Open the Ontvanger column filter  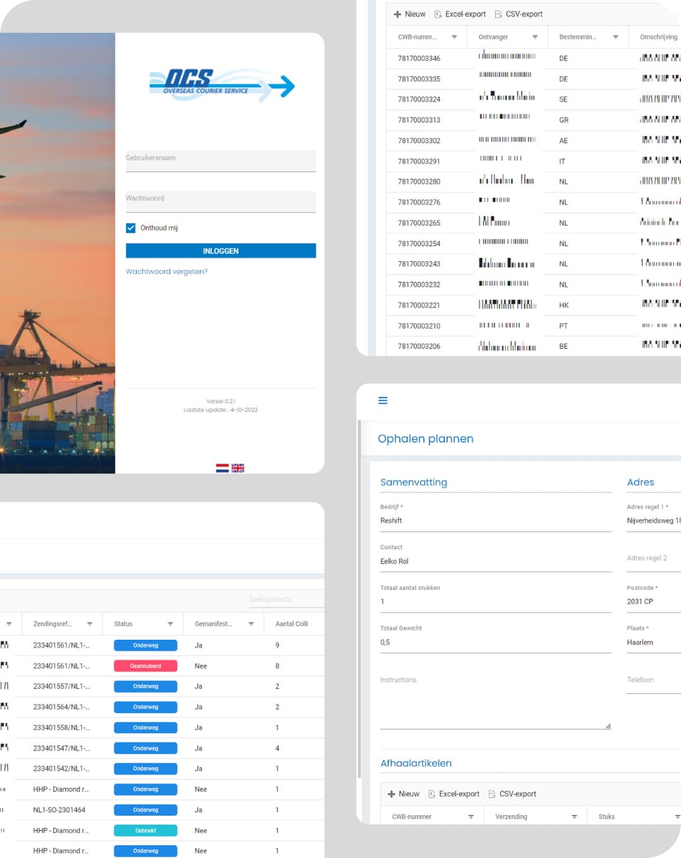click(535, 37)
